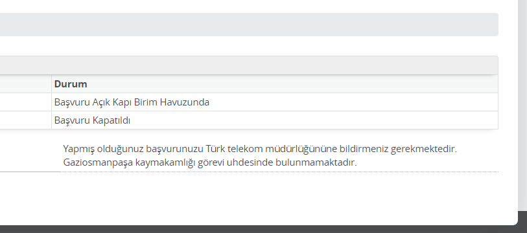The height and width of the screenshot is (233, 527).
Task: Click the header cell left of Durum
Action: coord(25,84)
